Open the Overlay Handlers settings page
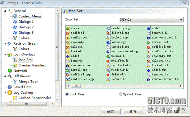The image size is (190, 117). (x=32, y=65)
